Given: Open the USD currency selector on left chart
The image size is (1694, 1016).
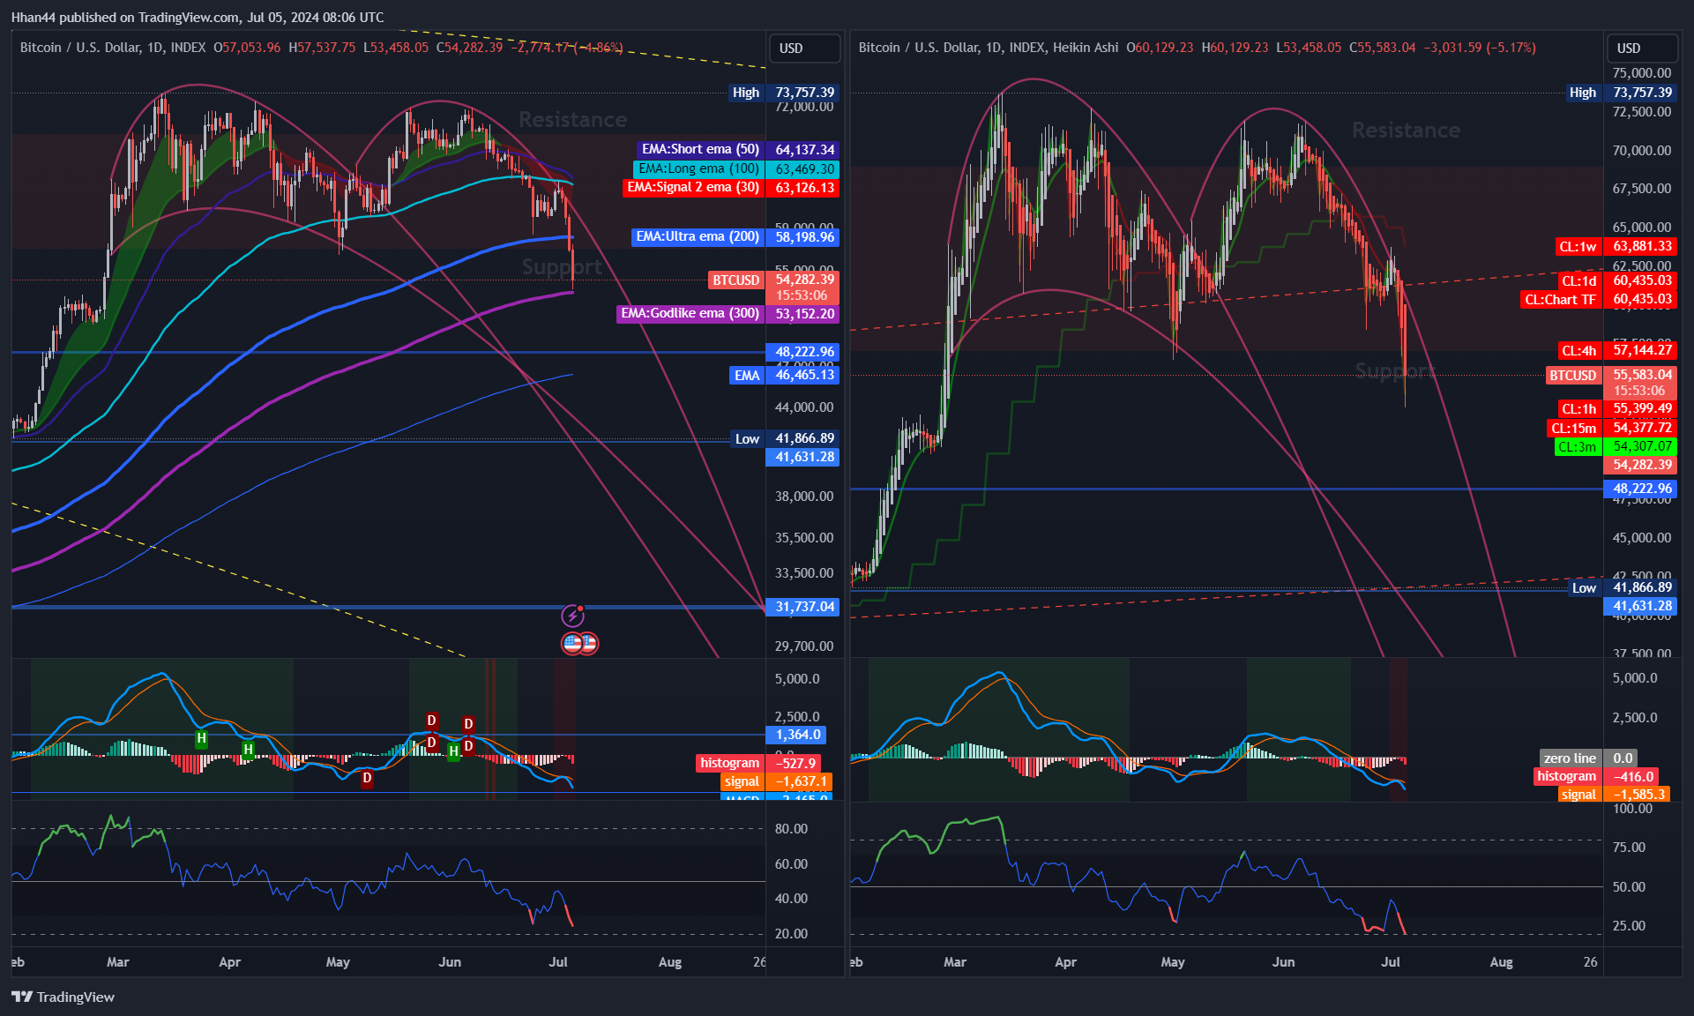Looking at the screenshot, I should pyautogui.click(x=803, y=49).
